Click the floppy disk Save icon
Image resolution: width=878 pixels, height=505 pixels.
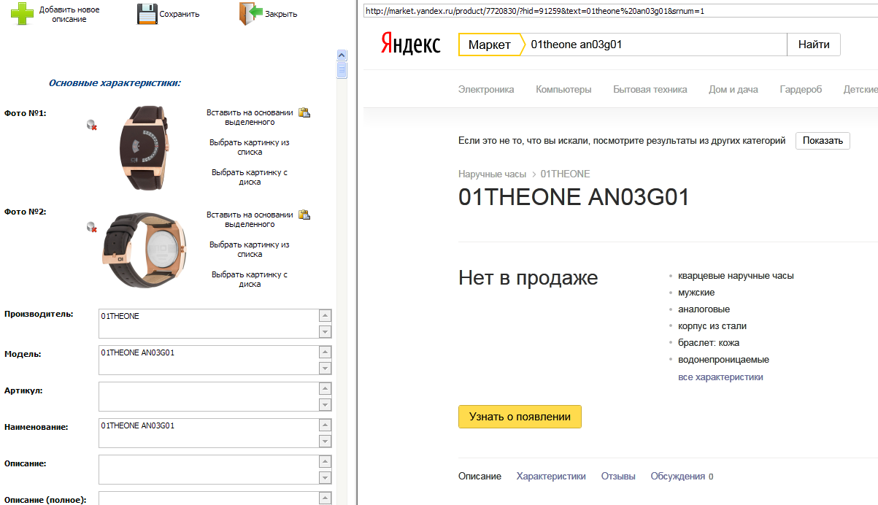pyautogui.click(x=147, y=14)
